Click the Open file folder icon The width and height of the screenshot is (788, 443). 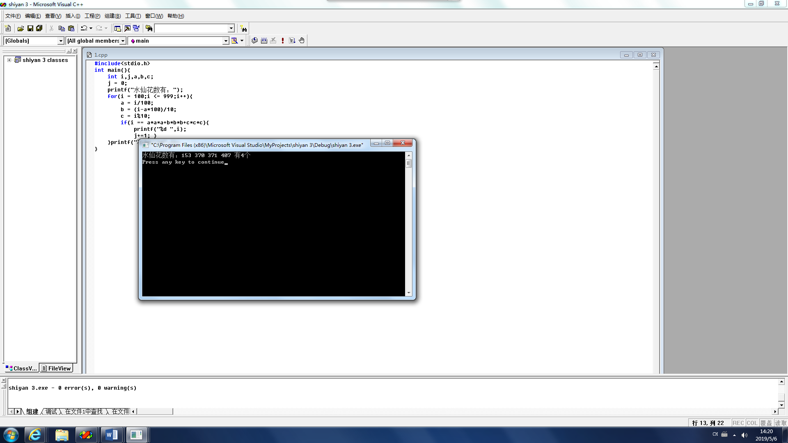click(x=21, y=28)
